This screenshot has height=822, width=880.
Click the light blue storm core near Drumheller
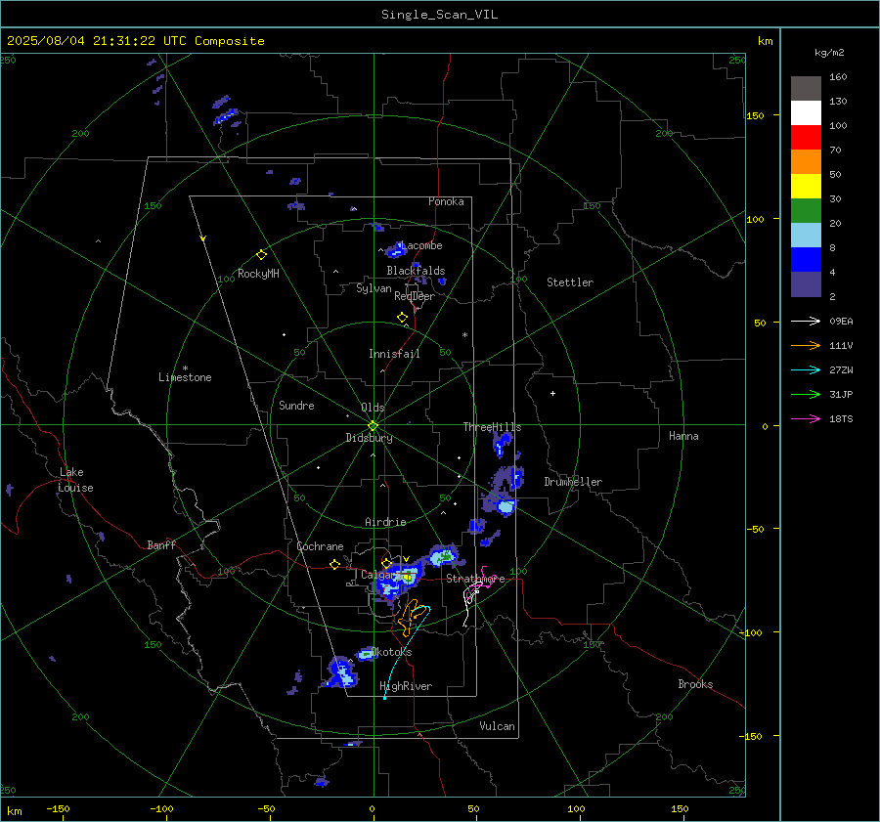click(506, 507)
